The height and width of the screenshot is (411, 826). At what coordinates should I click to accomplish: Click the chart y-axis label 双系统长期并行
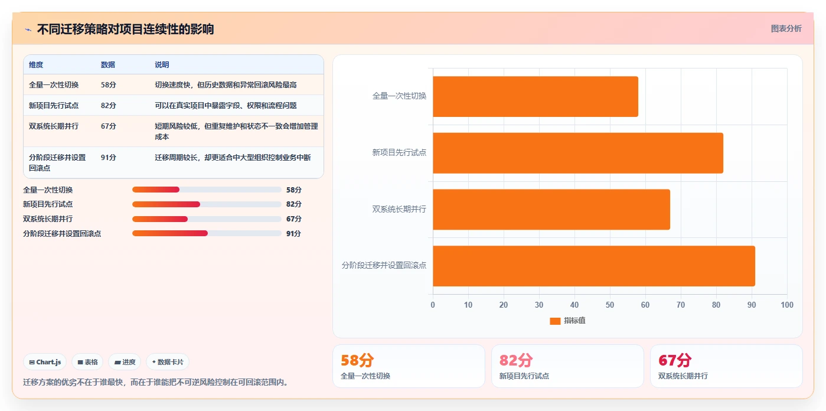[399, 209]
